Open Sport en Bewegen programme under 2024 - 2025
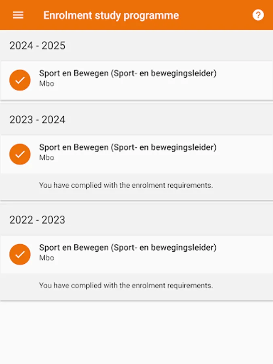 [127, 73]
